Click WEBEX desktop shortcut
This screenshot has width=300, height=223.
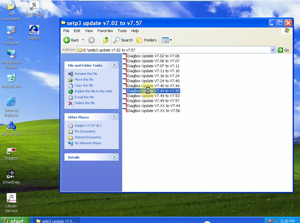tap(34, 32)
